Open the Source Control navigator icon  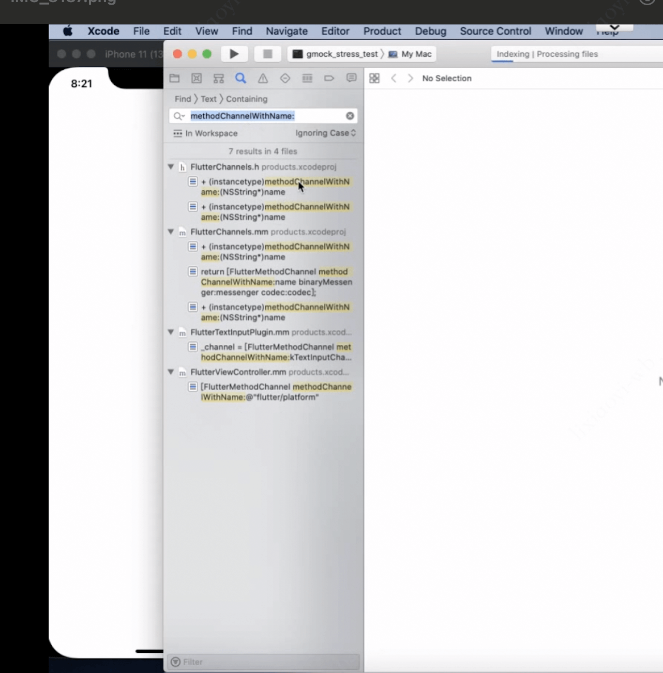pyautogui.click(x=197, y=79)
